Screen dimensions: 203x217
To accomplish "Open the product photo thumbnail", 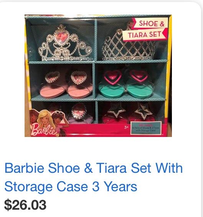I will tap(98, 76).
